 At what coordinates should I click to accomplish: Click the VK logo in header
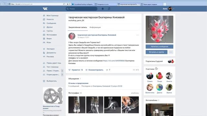pos(45,9)
